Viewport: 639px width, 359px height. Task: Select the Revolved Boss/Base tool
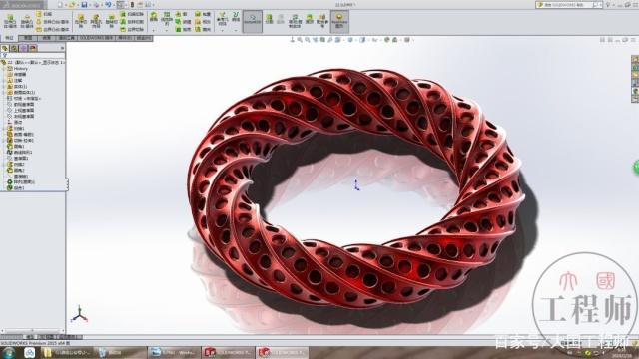(27, 21)
